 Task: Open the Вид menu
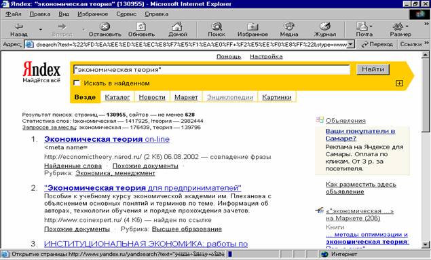tap(64, 14)
